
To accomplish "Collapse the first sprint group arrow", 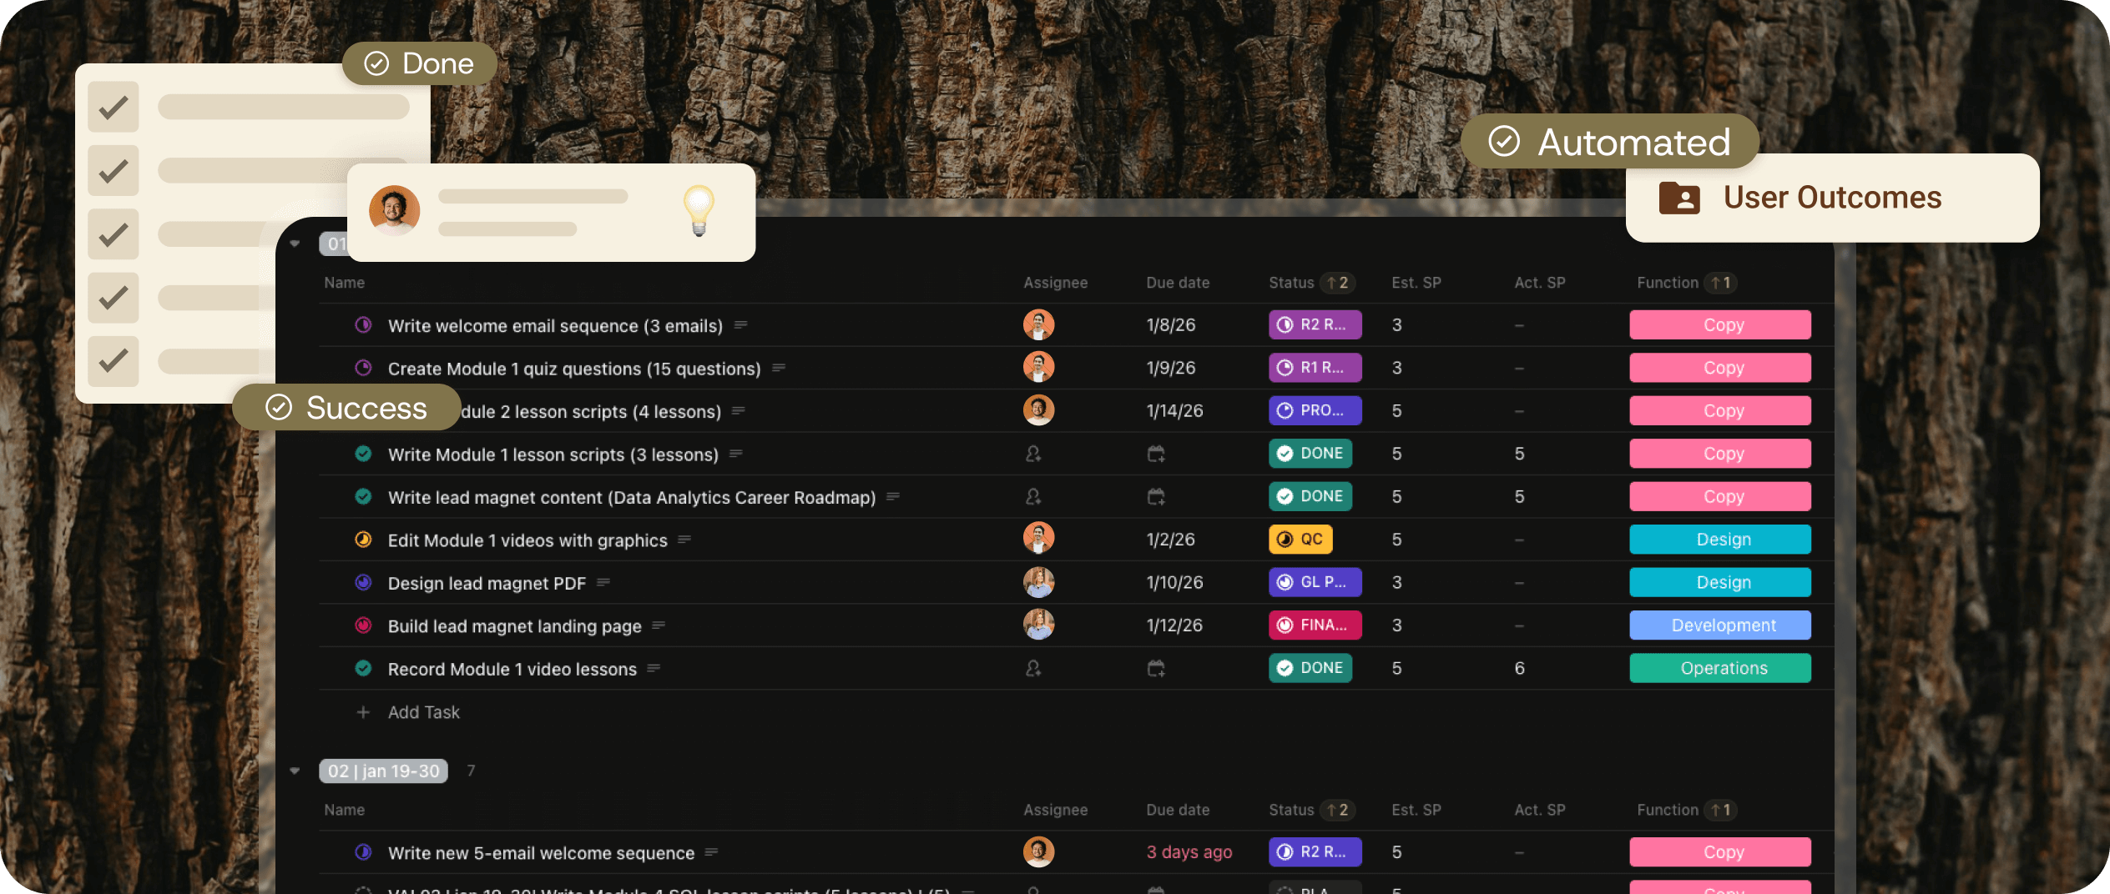I will (x=295, y=244).
